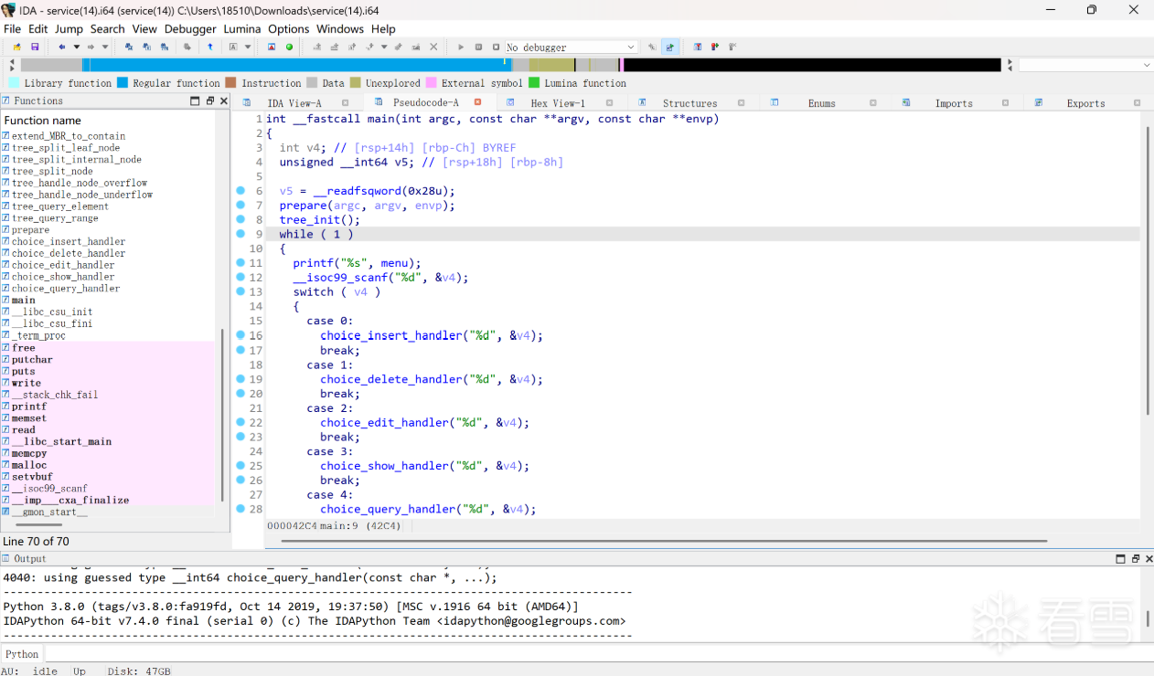Toggle breakpoint dot on line 9

coord(240,234)
